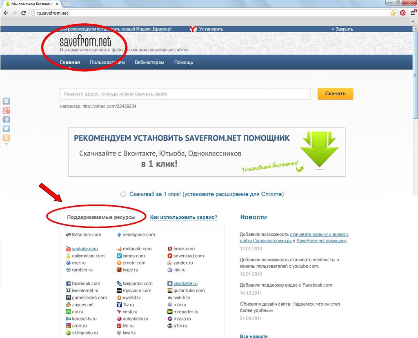Click 1tv.ru in resources list
This screenshot has width=418, height=338.
tap(128, 305)
